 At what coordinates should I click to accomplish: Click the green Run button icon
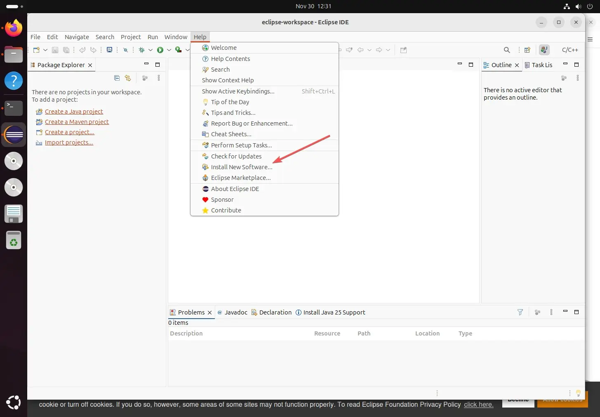pos(160,50)
